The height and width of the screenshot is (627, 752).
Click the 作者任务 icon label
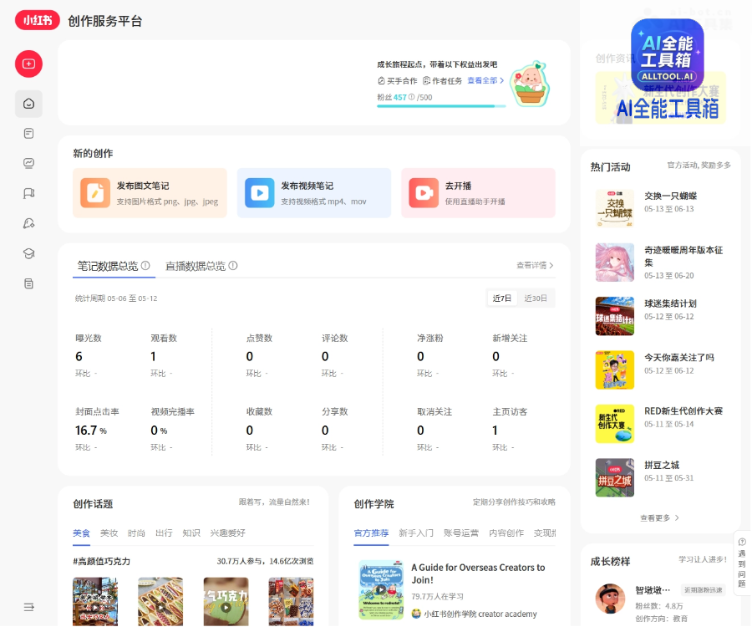tap(442, 80)
